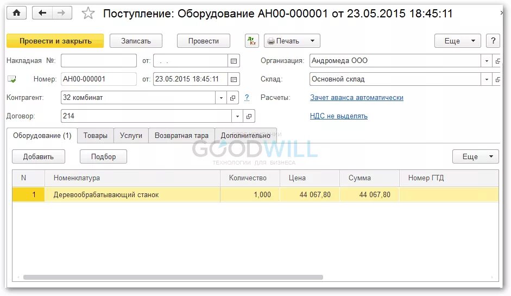Navigate back with the left arrow
Screen dimensions: 511x296
42,13
